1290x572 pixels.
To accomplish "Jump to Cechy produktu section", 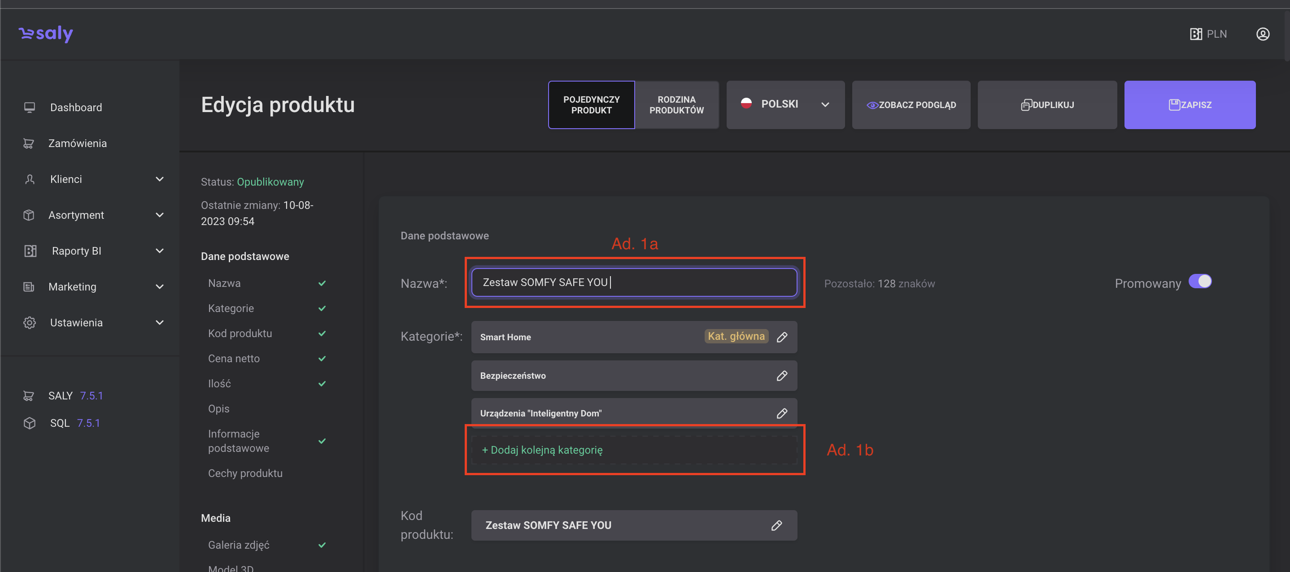I will coord(245,473).
